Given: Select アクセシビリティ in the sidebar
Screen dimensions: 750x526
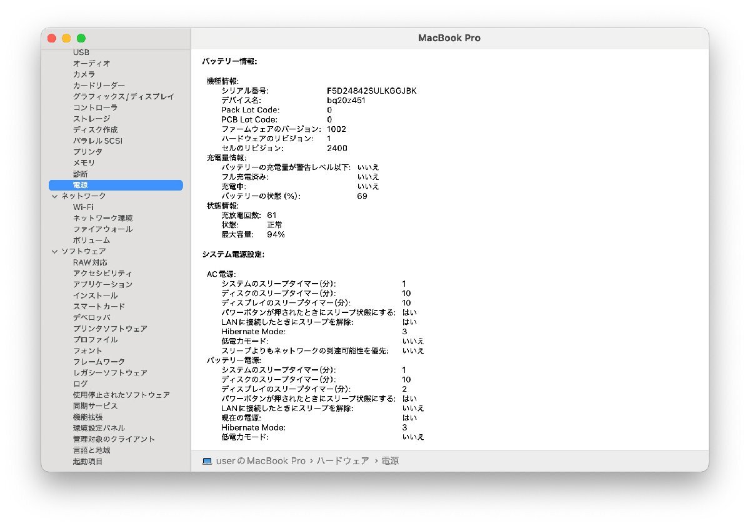Looking at the screenshot, I should [103, 273].
